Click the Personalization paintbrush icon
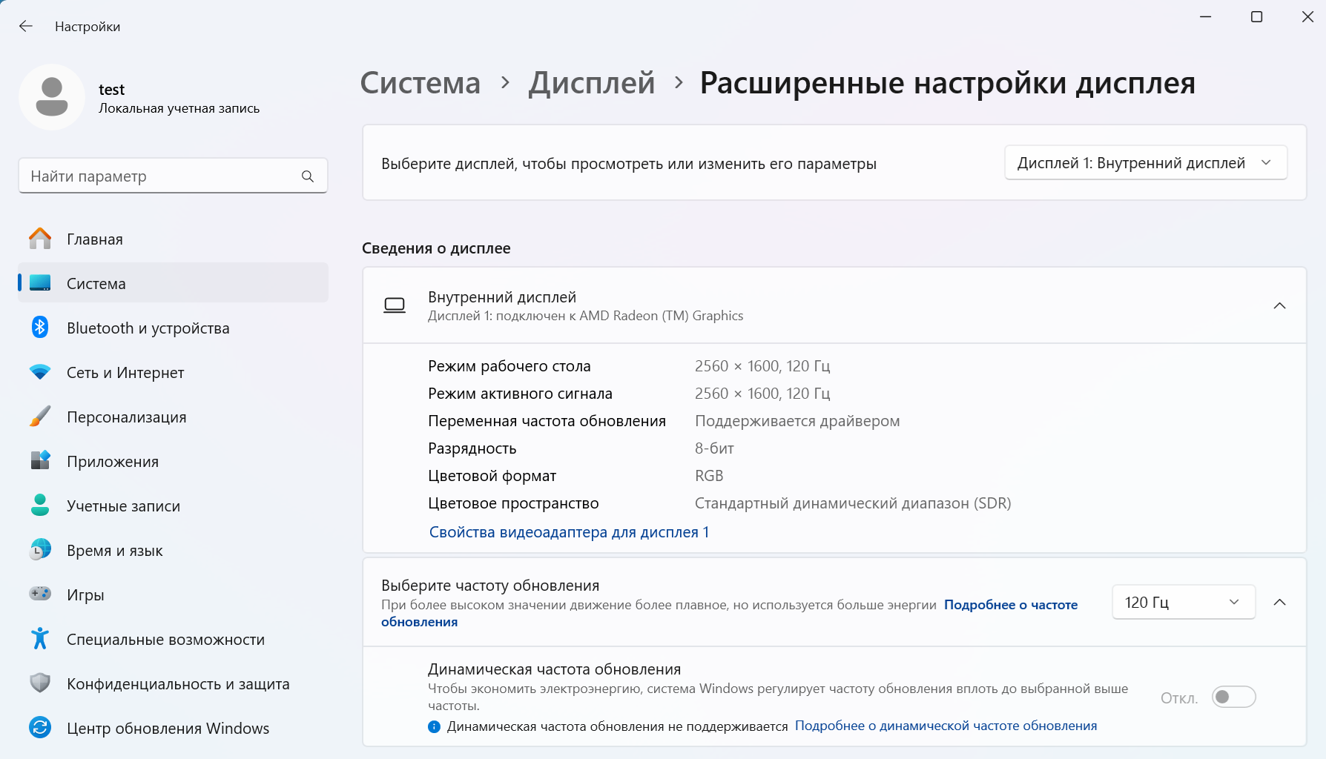The width and height of the screenshot is (1326, 759). [40, 417]
